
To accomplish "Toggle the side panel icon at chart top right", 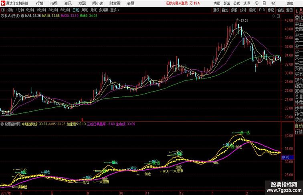I will coord(279,16).
